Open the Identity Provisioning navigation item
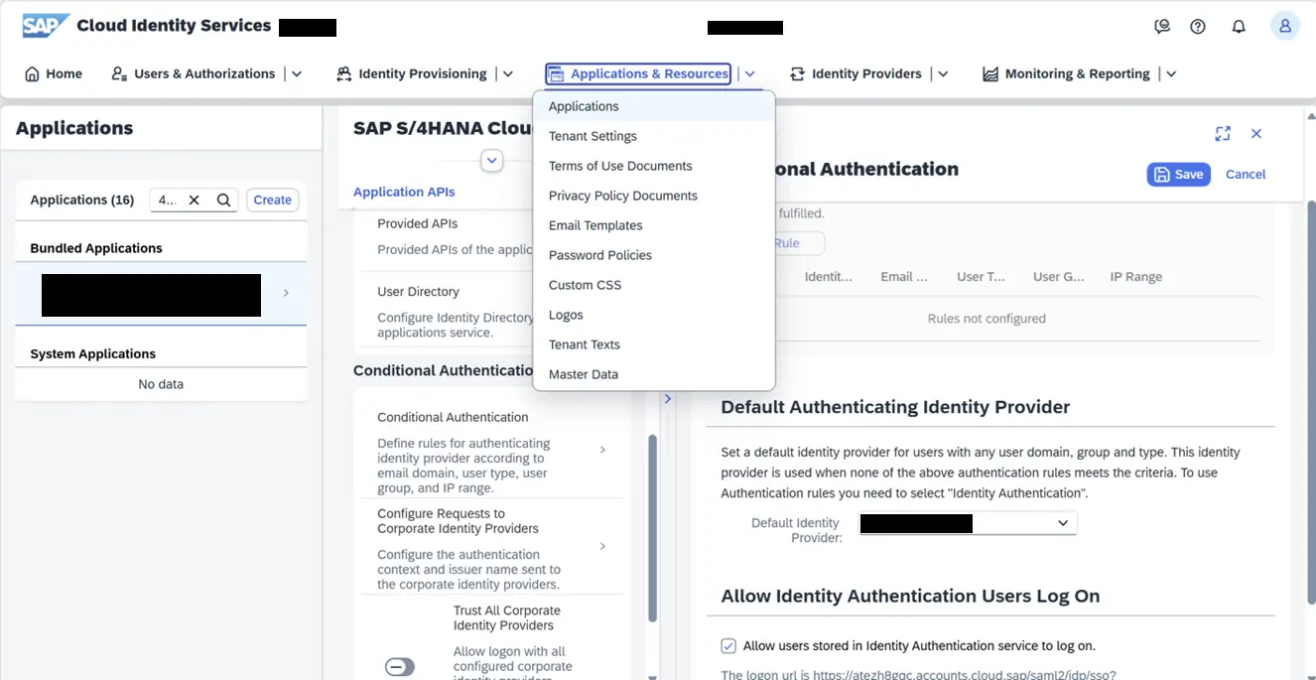This screenshot has height=680, width=1316. coord(412,73)
